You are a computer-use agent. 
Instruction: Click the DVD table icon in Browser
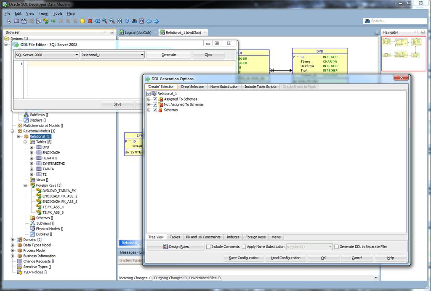(x=39, y=148)
